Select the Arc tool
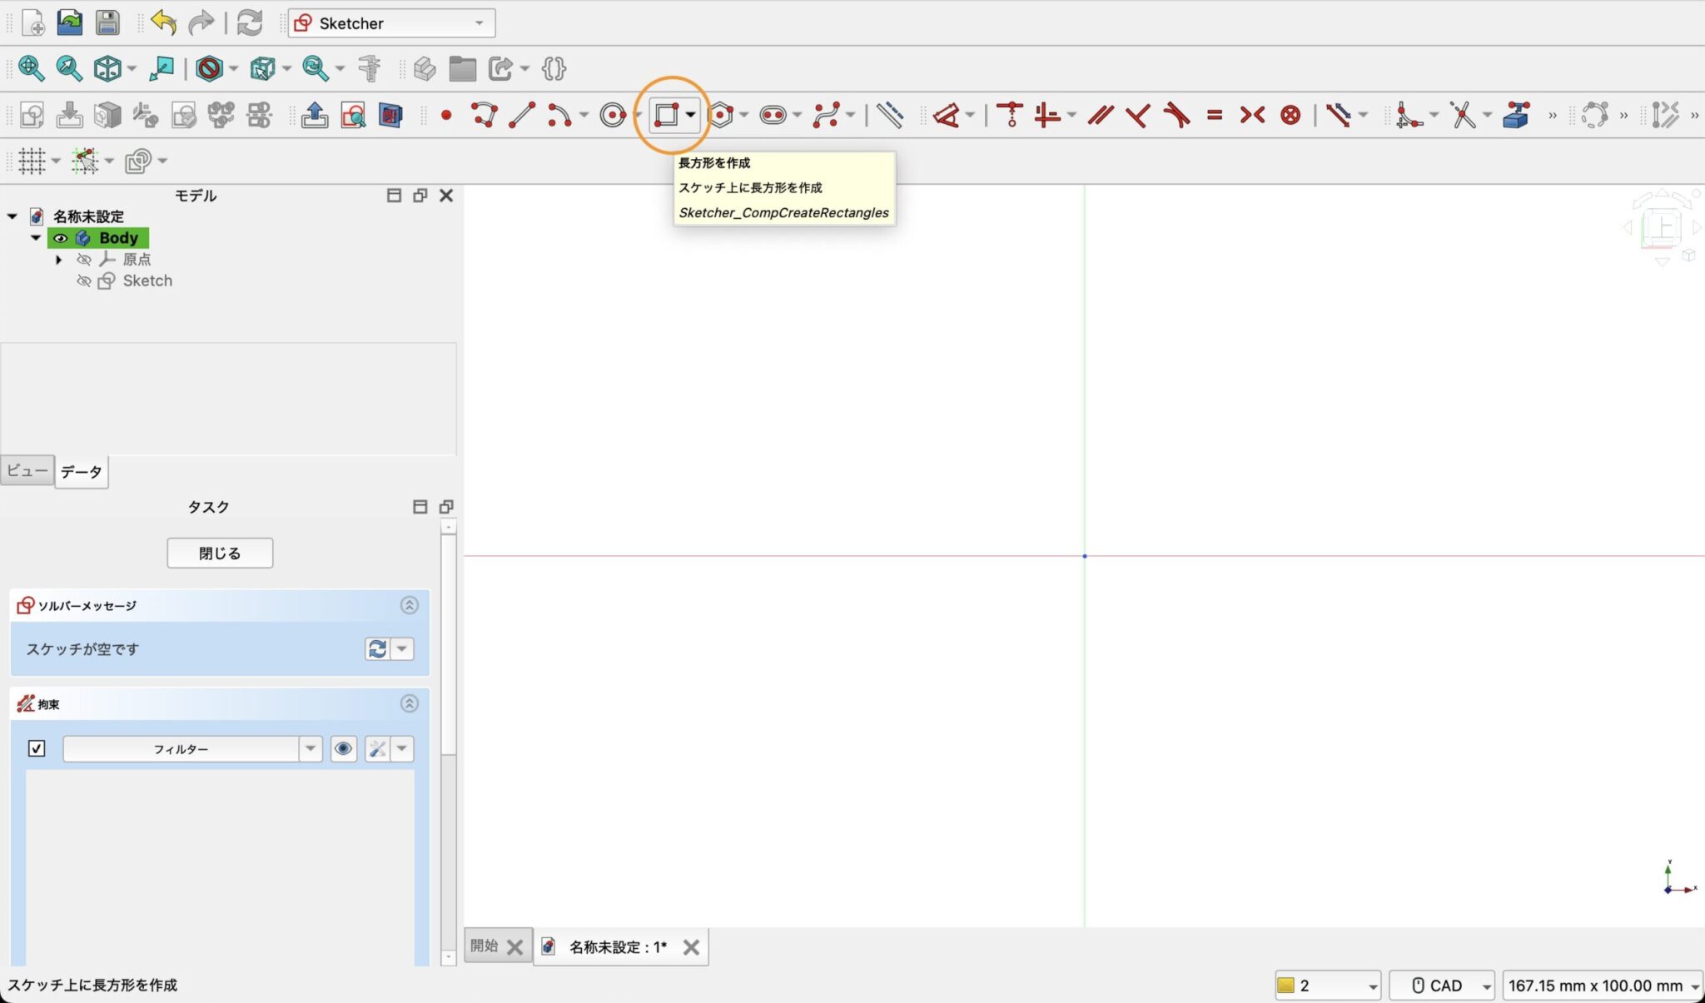The image size is (1705, 1003). pos(559,115)
